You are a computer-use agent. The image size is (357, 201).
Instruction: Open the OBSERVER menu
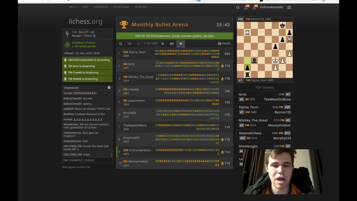100,7
